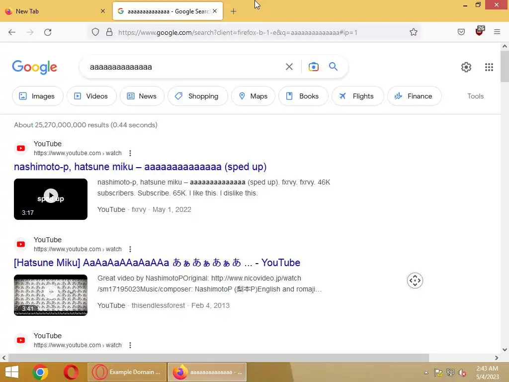
Task: Play the sped up 3:17 video thumbnail
Action: [x=51, y=199]
